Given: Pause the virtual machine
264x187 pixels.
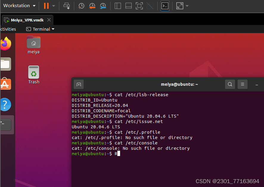Looking at the screenshot, I should [46, 6].
